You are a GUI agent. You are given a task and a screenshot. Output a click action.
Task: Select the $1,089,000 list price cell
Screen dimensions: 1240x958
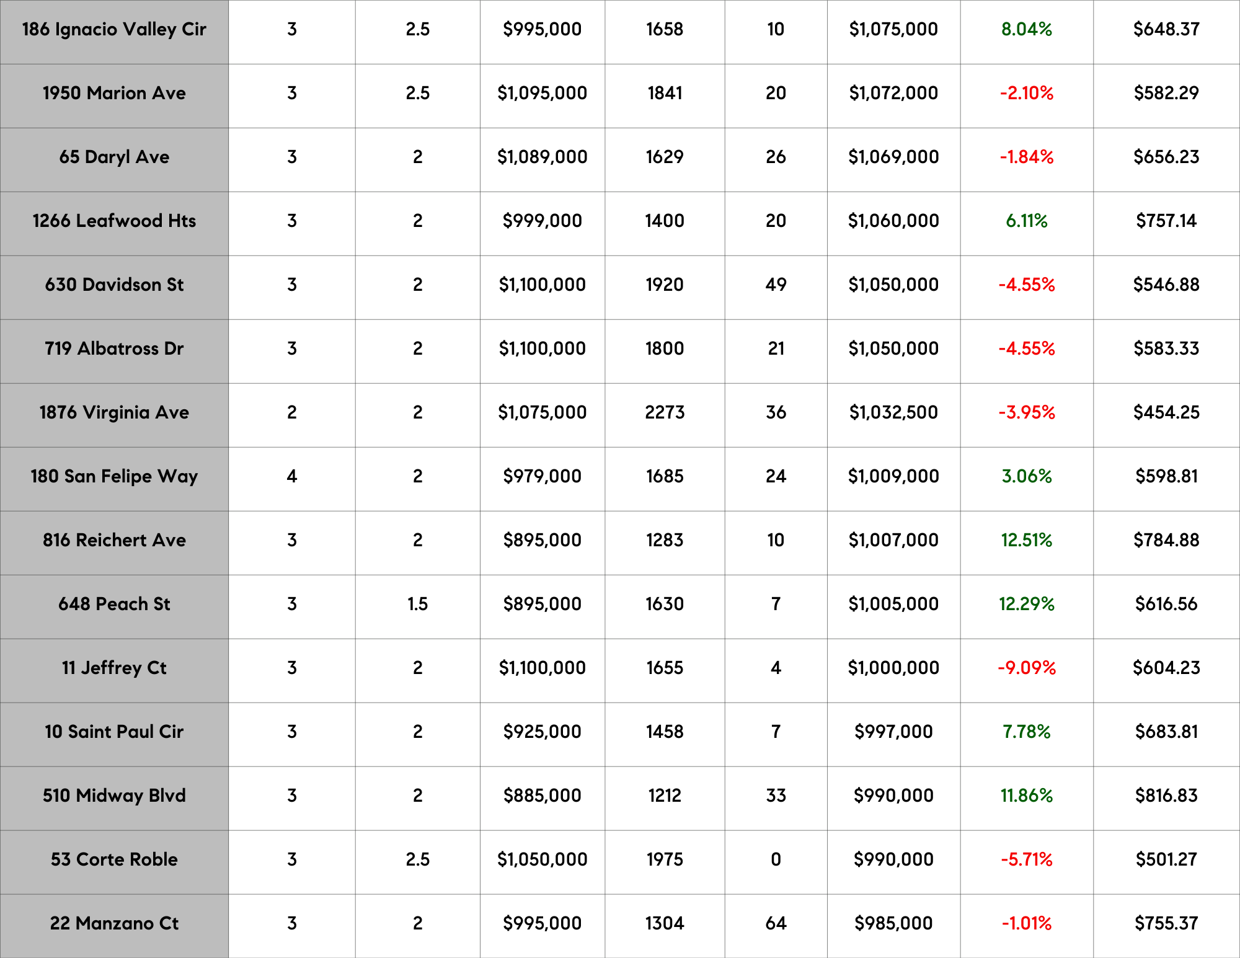[542, 157]
